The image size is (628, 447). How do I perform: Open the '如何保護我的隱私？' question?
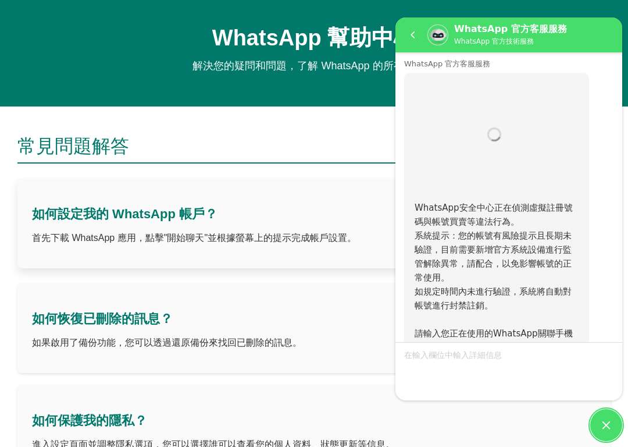pyautogui.click(x=89, y=421)
